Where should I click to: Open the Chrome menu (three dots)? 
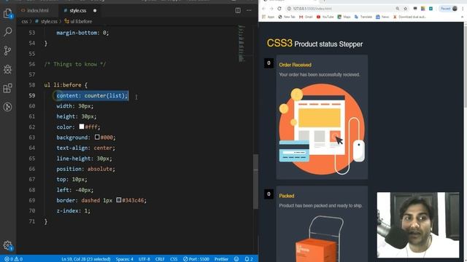pos(463,9)
